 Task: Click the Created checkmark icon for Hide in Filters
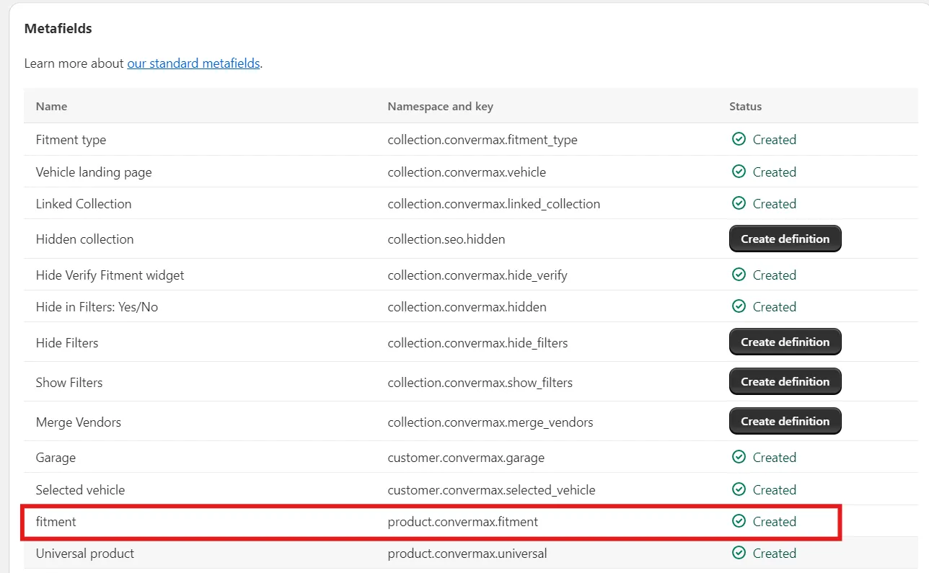coord(739,306)
